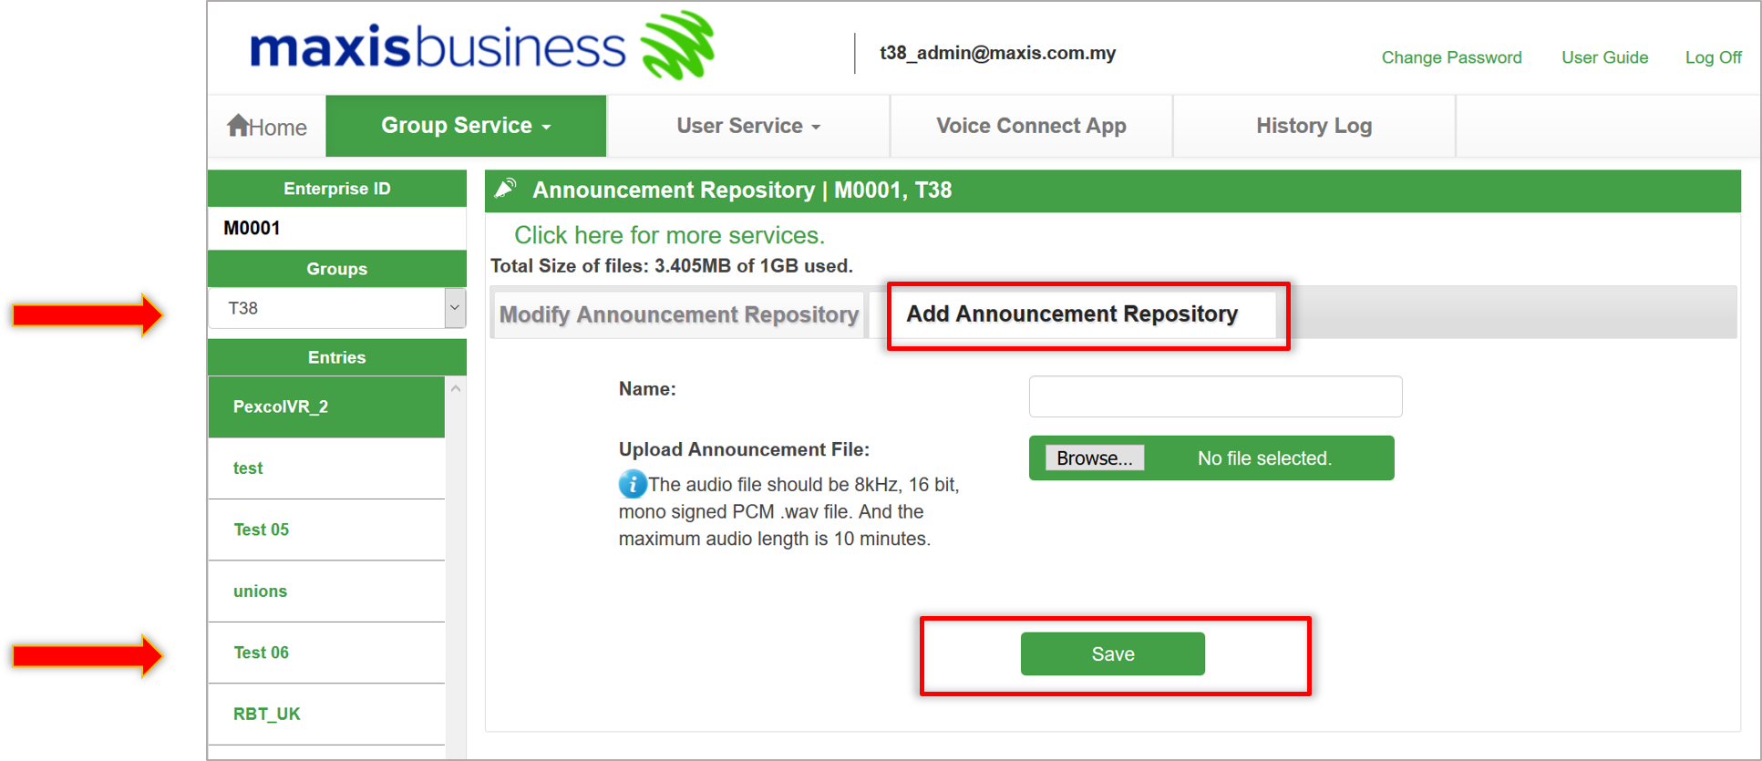Open the User Guide link
The image size is (1762, 761).
(1604, 57)
